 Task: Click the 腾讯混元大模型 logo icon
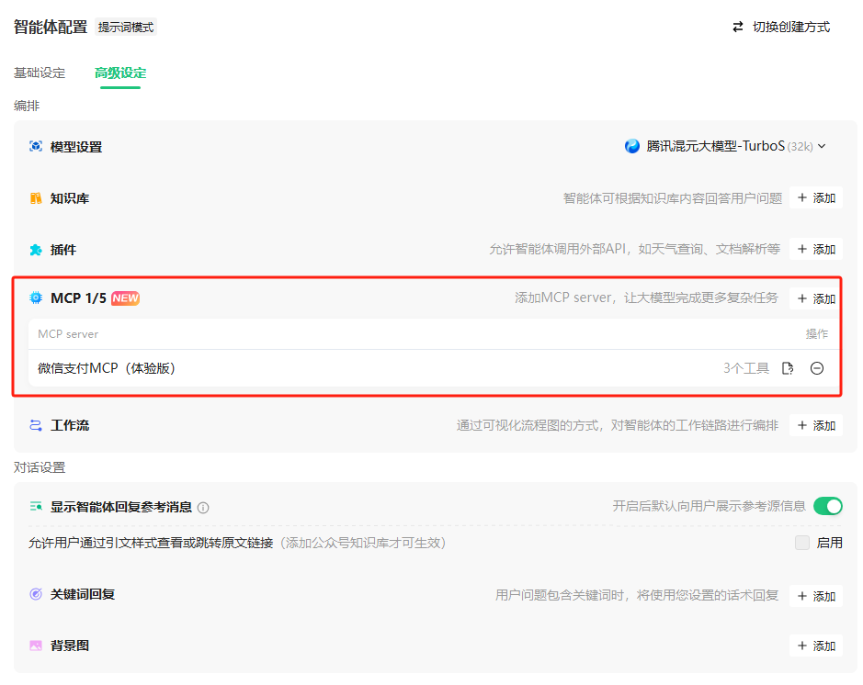(x=632, y=146)
